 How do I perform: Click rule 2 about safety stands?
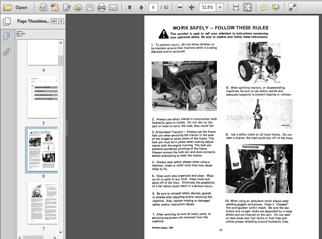pos(184,123)
